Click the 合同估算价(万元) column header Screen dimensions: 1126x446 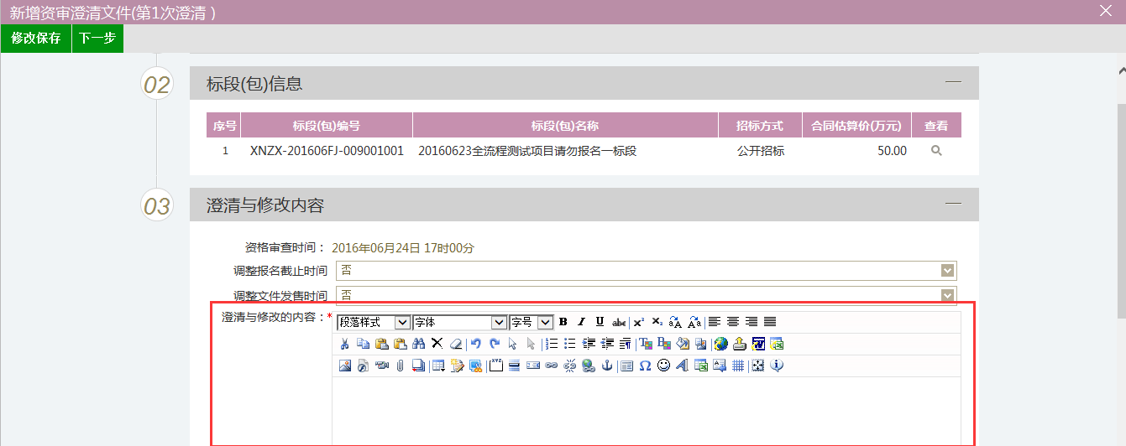tap(856, 126)
